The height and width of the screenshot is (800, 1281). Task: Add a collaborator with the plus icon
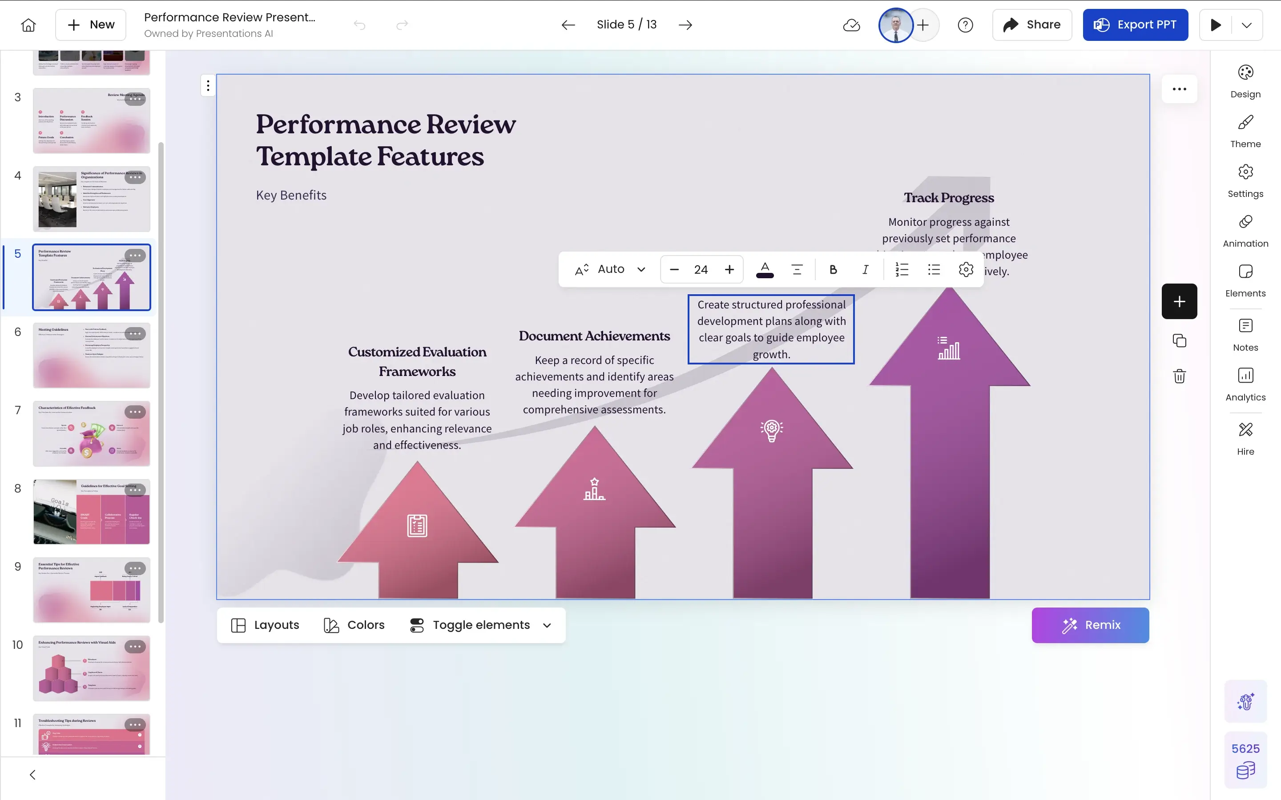click(x=923, y=25)
